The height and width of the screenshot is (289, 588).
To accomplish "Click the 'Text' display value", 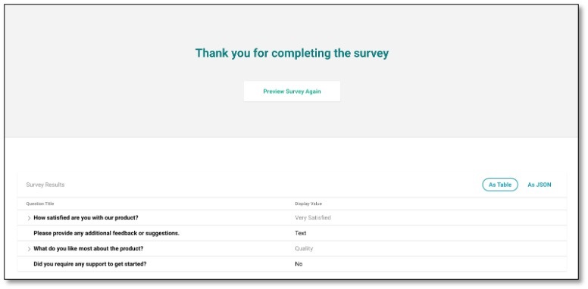I will point(301,233).
